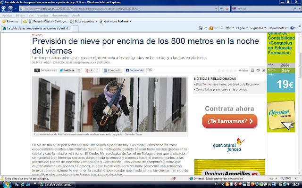Click into the URL address field
This screenshot has height=188, width=302.
[117, 8]
